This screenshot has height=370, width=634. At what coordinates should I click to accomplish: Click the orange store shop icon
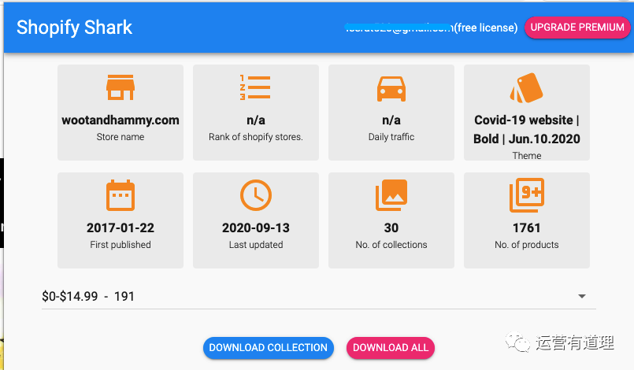(120, 88)
